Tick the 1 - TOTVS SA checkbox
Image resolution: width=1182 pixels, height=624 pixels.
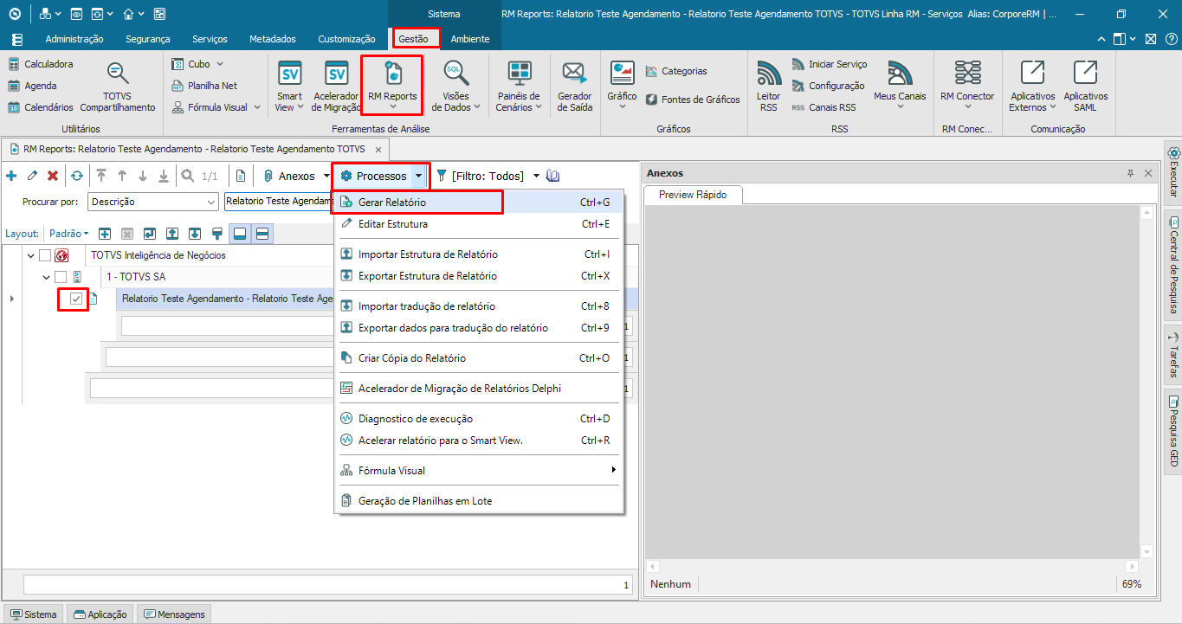tap(61, 277)
